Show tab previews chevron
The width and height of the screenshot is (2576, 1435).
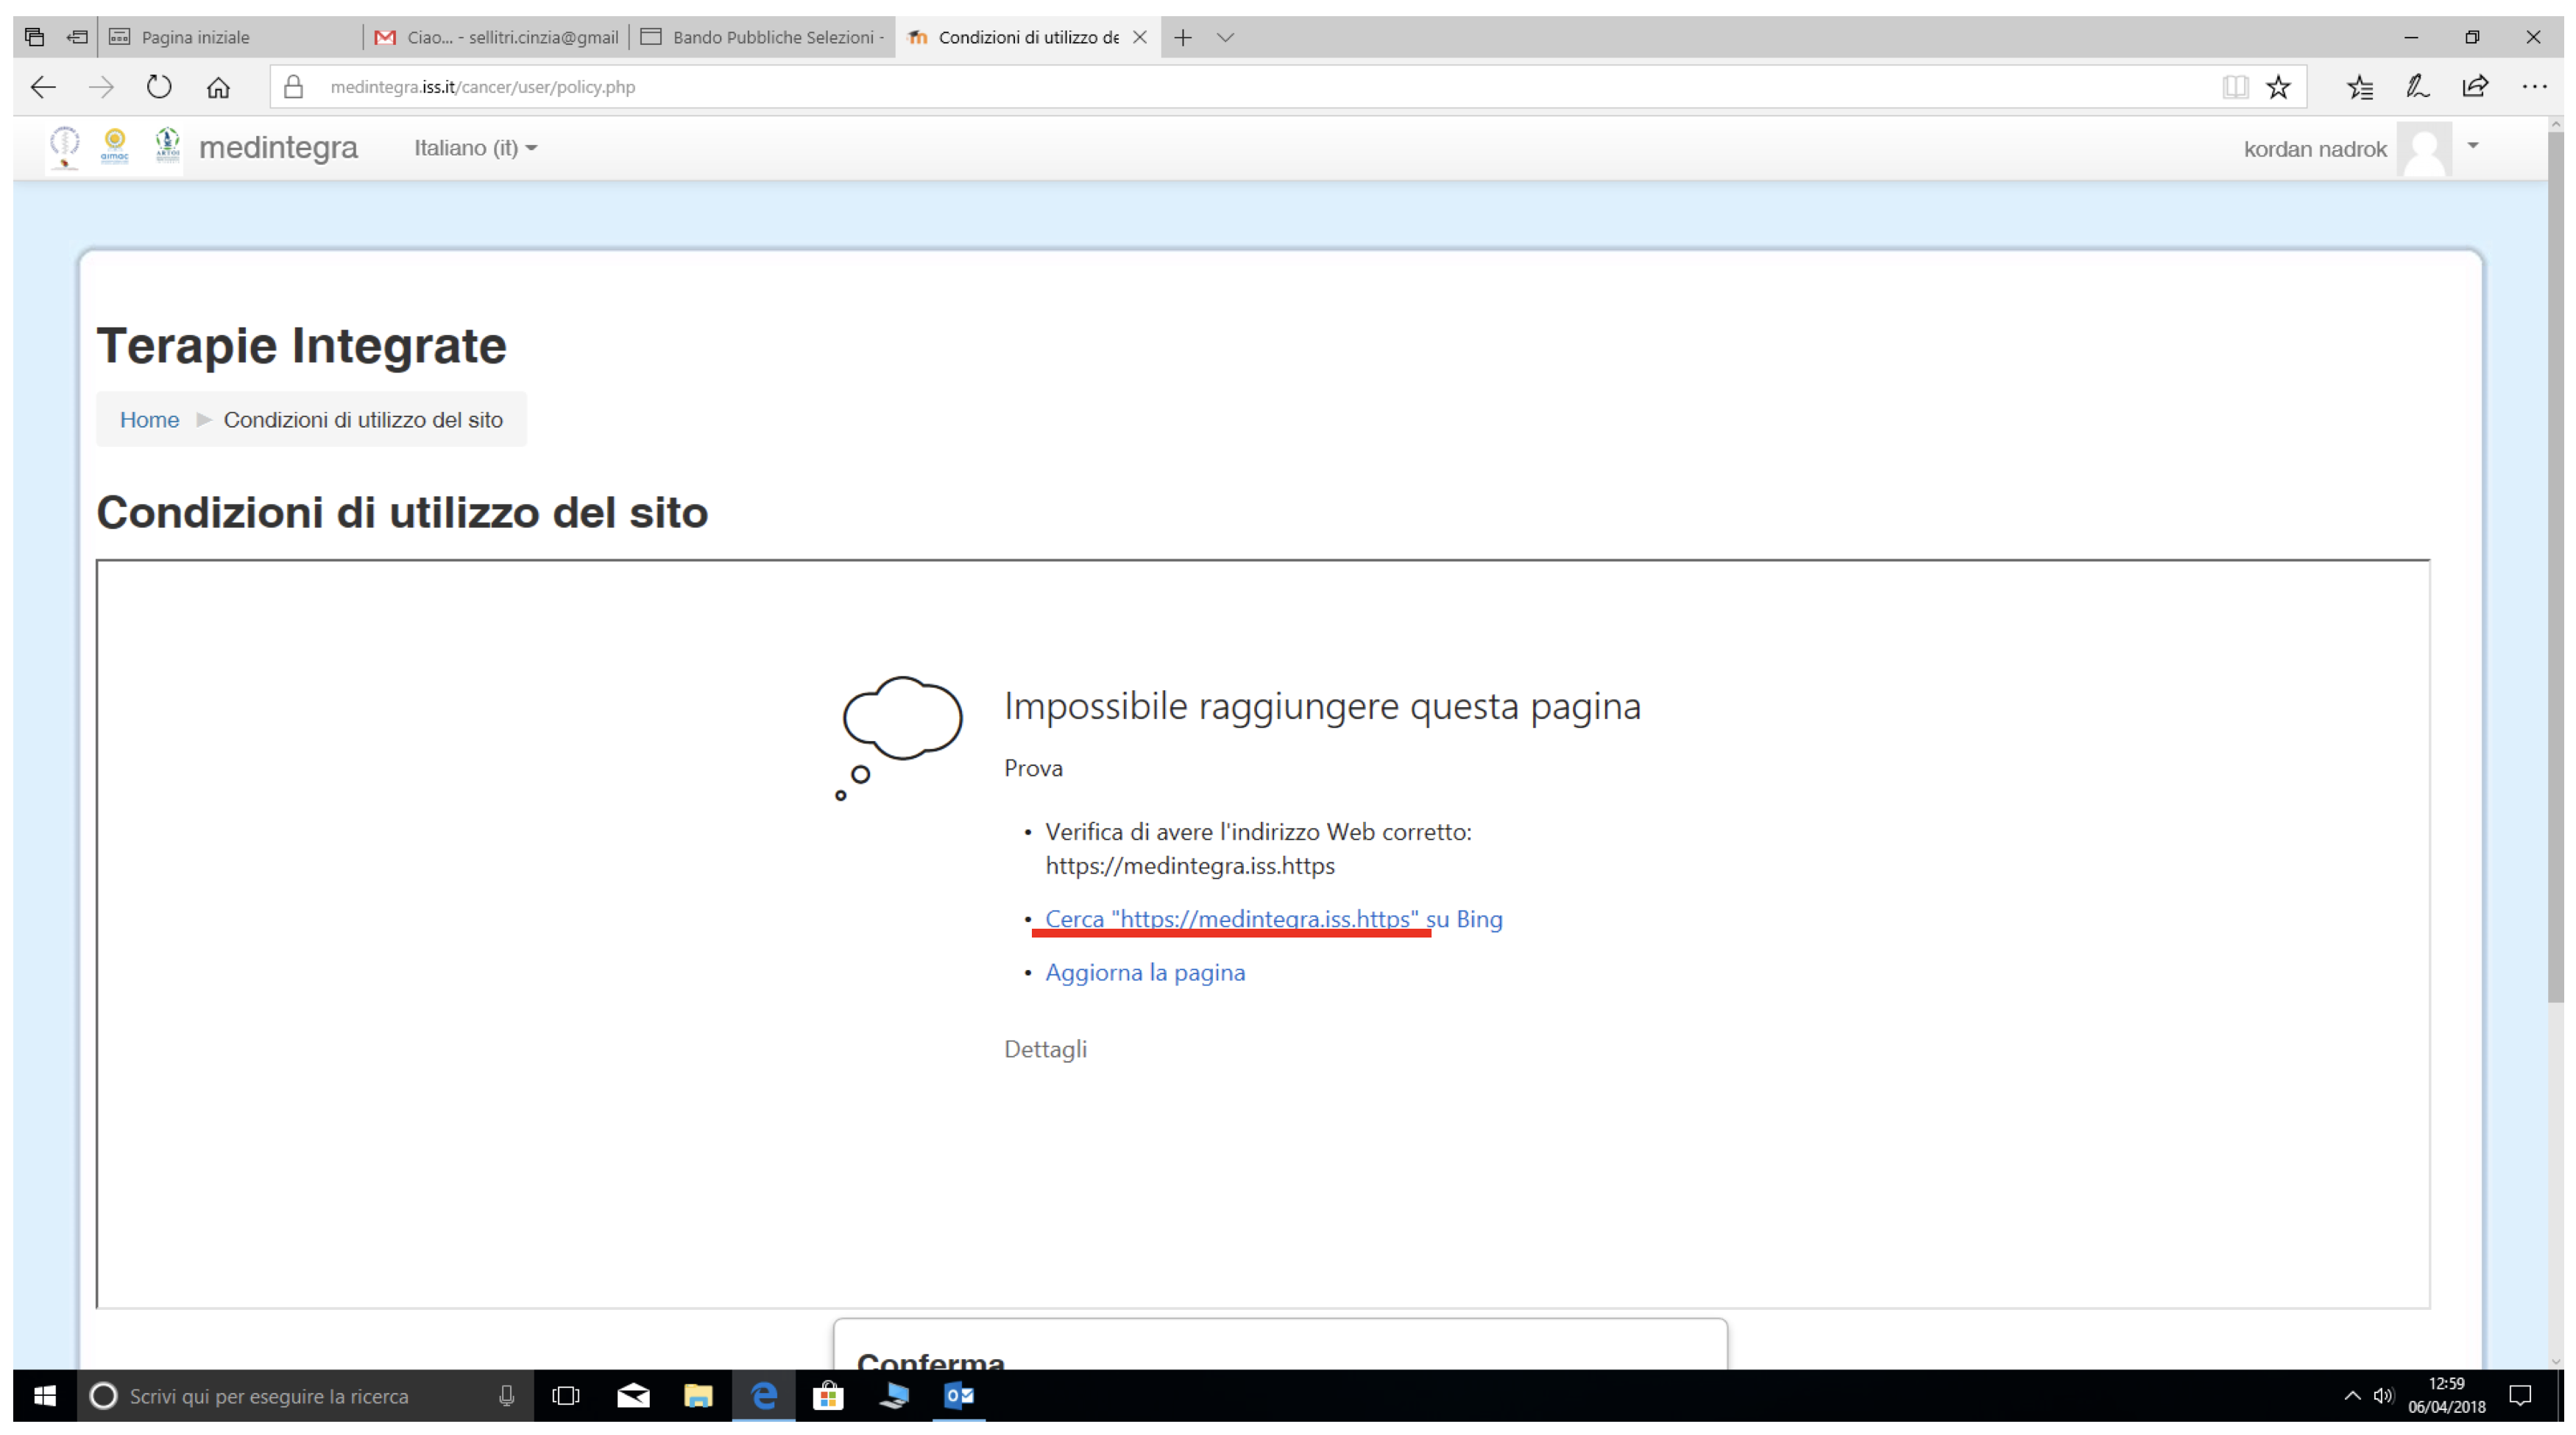coord(1225,37)
